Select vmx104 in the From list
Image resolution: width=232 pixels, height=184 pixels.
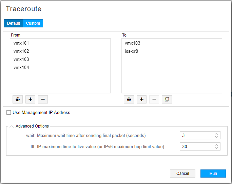click(21, 68)
